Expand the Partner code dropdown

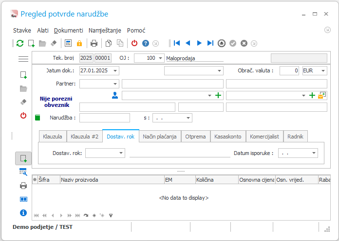115,84
